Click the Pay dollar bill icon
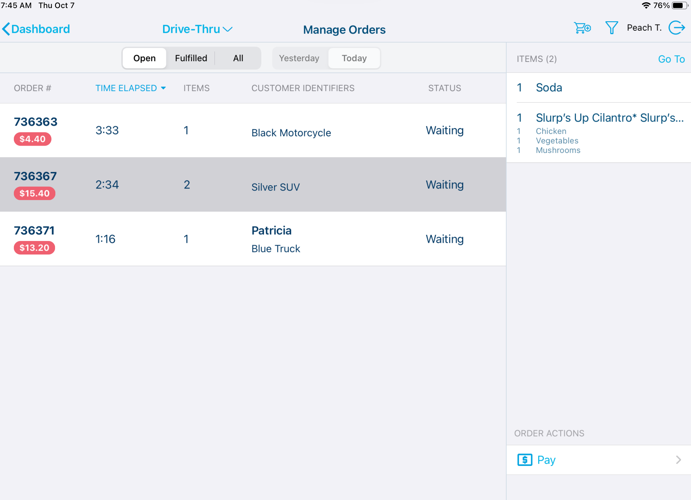The image size is (691, 500). tap(525, 460)
